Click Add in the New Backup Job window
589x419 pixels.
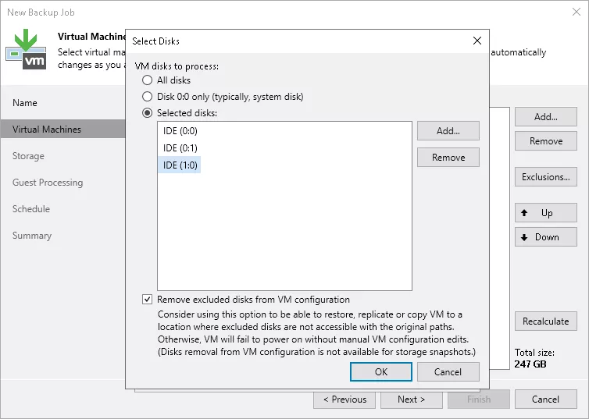point(546,117)
